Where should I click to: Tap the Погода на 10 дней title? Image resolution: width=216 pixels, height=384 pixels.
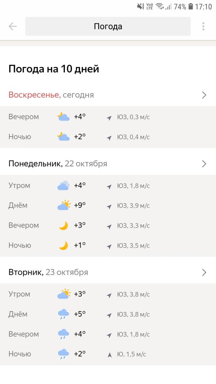[x=54, y=69]
